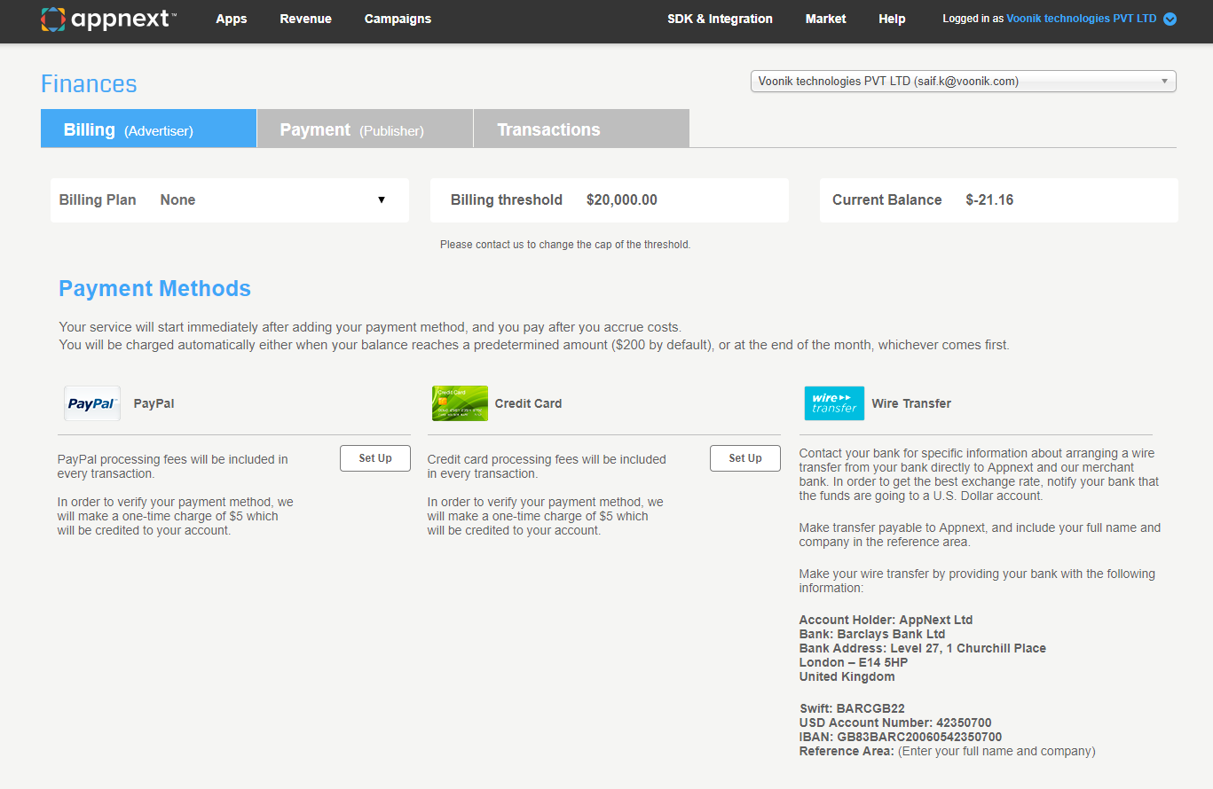The image size is (1213, 789).
Task: Open the Campaigns menu
Action: click(398, 19)
